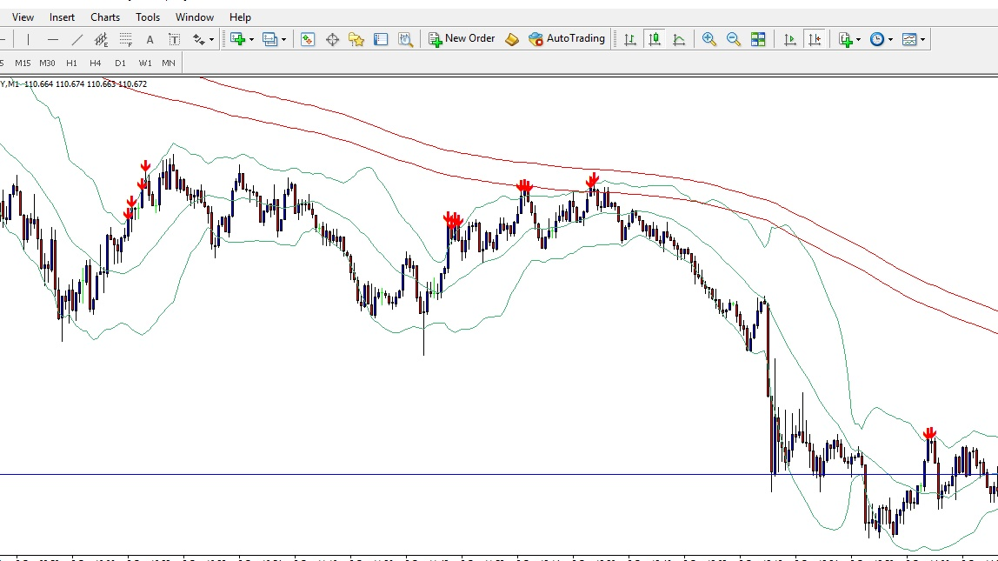998x561 pixels.
Task: Open the Terminal panel icon
Action: coord(381,39)
